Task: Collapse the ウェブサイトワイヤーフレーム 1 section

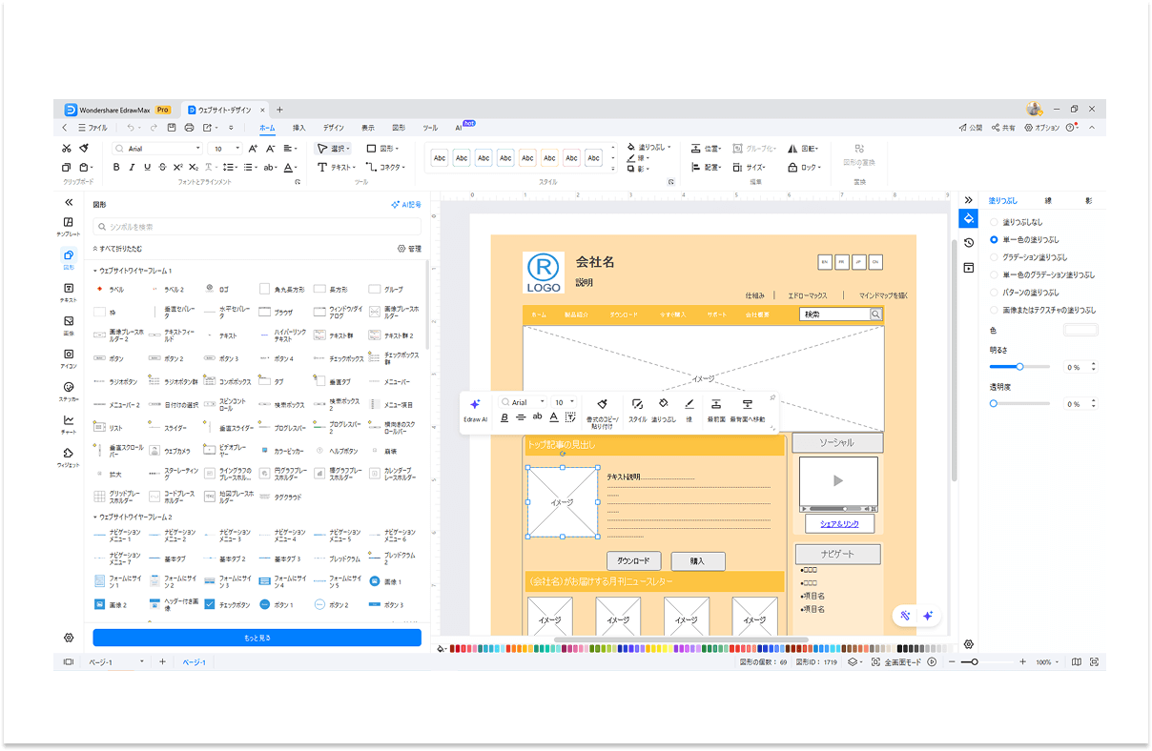Action: [96, 271]
